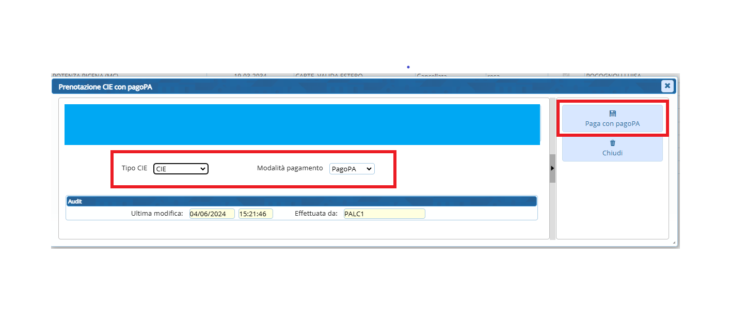The image size is (731, 322).
Task: Click the Effettuata da label
Action: (x=316, y=214)
